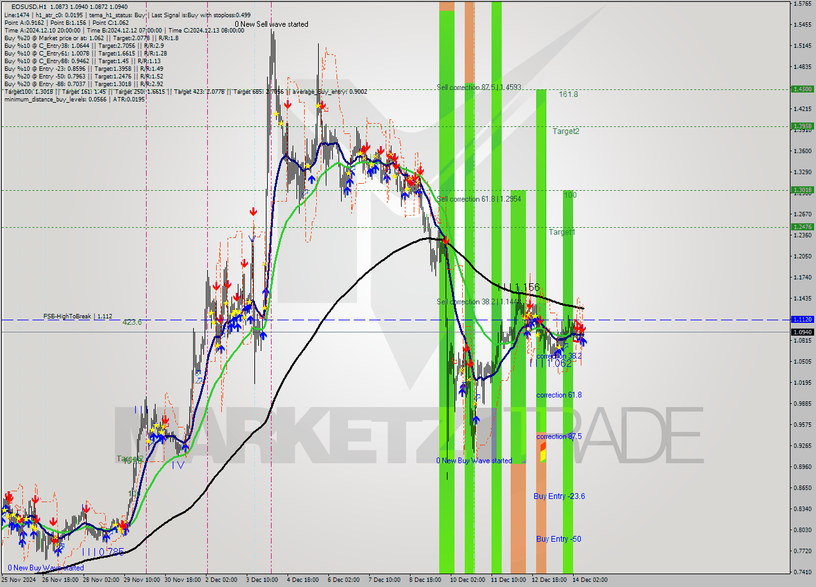The height and width of the screenshot is (587, 816).
Task: Click the 0.7410 price axis value
Action: [802, 572]
